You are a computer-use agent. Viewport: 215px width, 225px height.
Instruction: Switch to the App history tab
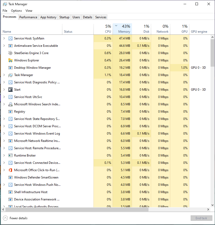click(x=48, y=17)
